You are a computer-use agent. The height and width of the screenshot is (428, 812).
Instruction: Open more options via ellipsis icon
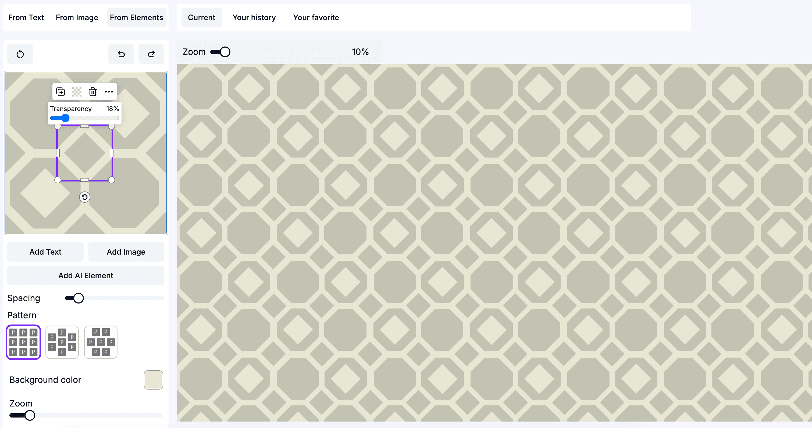pos(109,92)
